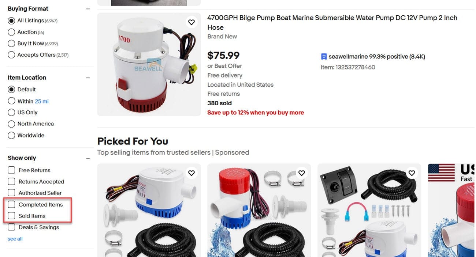Choose US Only item location
This screenshot has height=257, width=476.
point(11,112)
